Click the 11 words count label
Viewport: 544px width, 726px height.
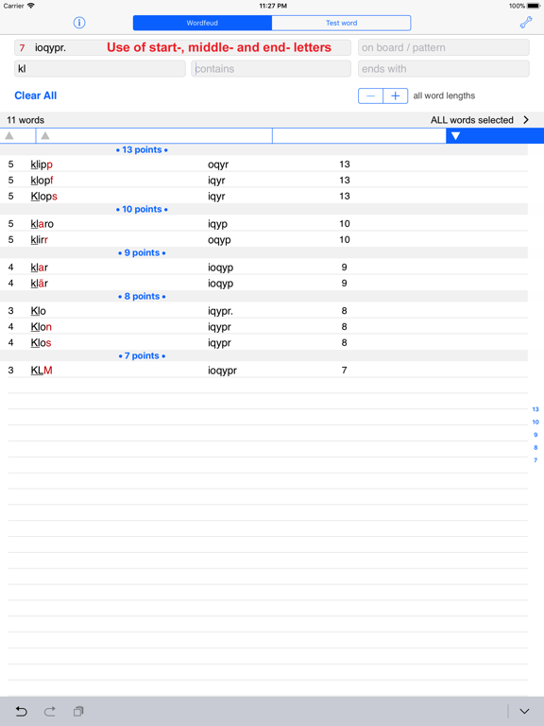pos(25,120)
